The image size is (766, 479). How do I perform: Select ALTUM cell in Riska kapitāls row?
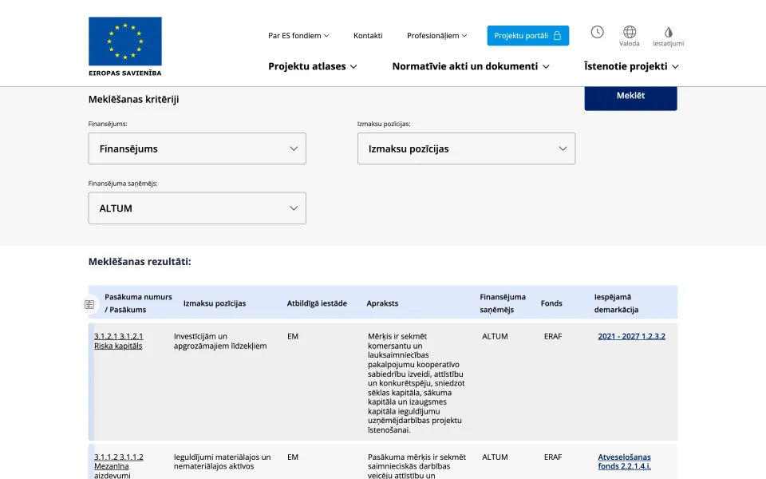[x=495, y=336]
